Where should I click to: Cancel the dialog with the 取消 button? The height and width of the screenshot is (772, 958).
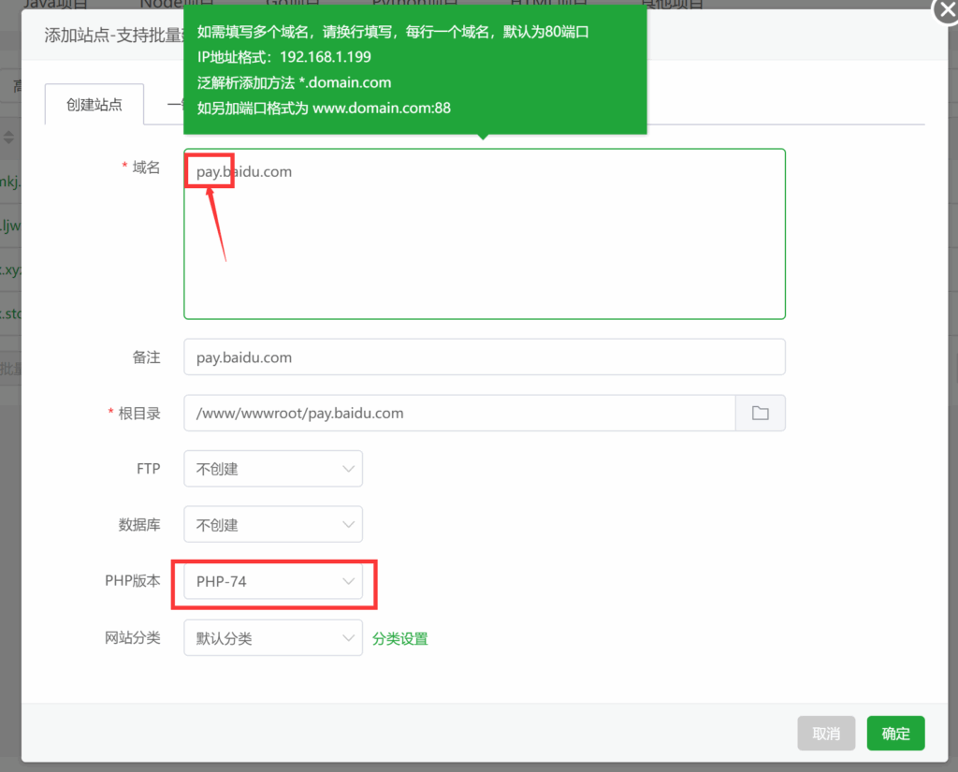[826, 733]
